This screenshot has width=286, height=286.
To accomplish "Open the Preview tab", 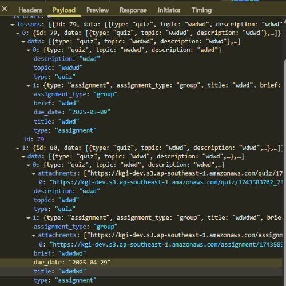I will pos(97,10).
